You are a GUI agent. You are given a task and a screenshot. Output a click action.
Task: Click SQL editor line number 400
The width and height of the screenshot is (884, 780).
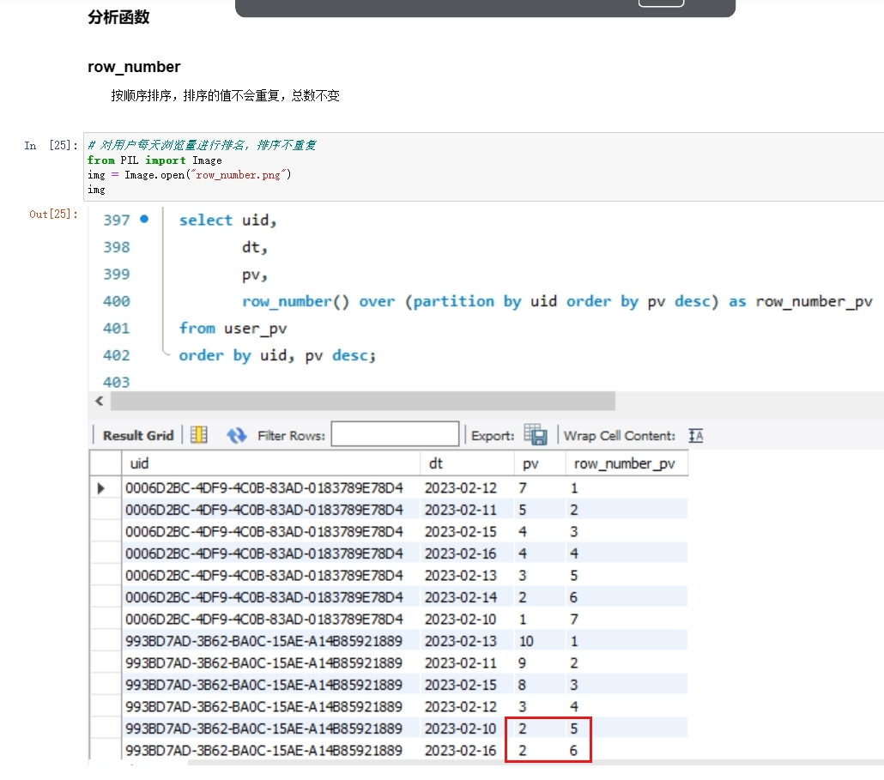(x=116, y=301)
